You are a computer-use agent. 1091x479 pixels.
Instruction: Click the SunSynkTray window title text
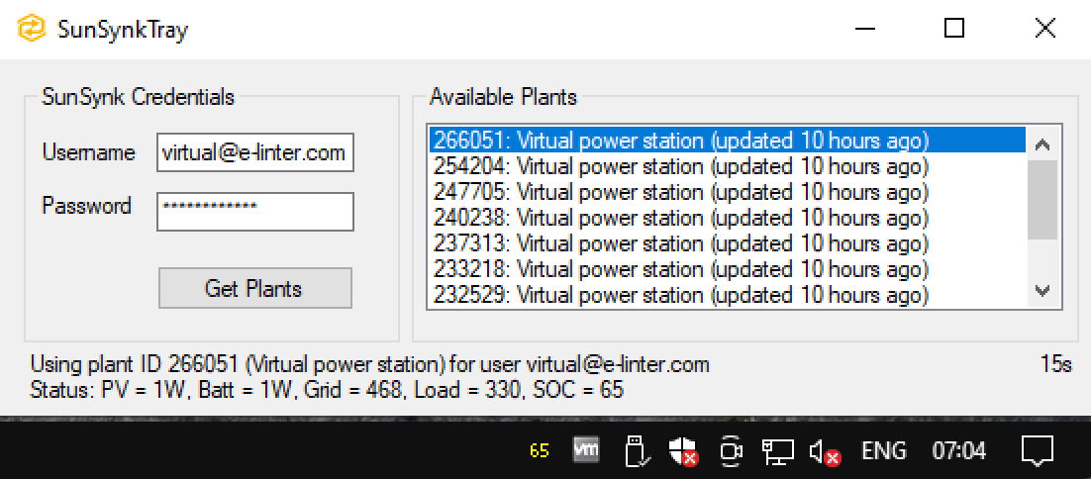(123, 30)
